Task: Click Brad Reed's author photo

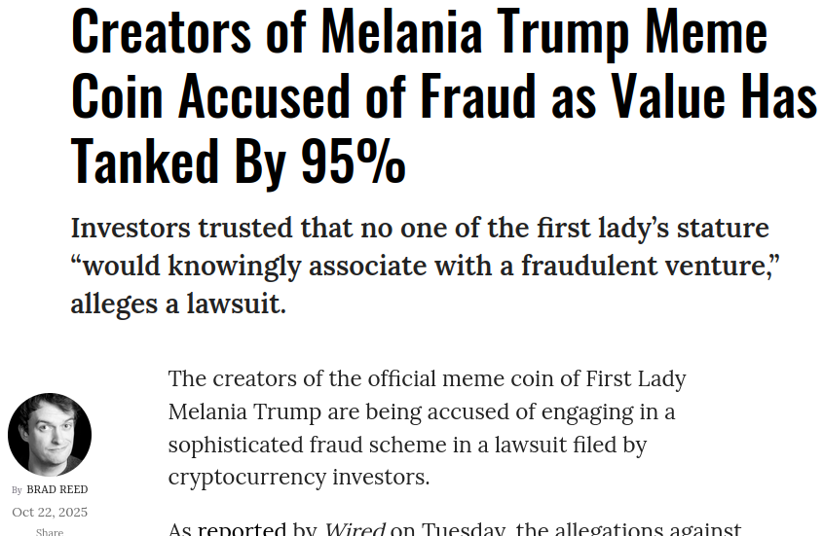Action: [50, 435]
